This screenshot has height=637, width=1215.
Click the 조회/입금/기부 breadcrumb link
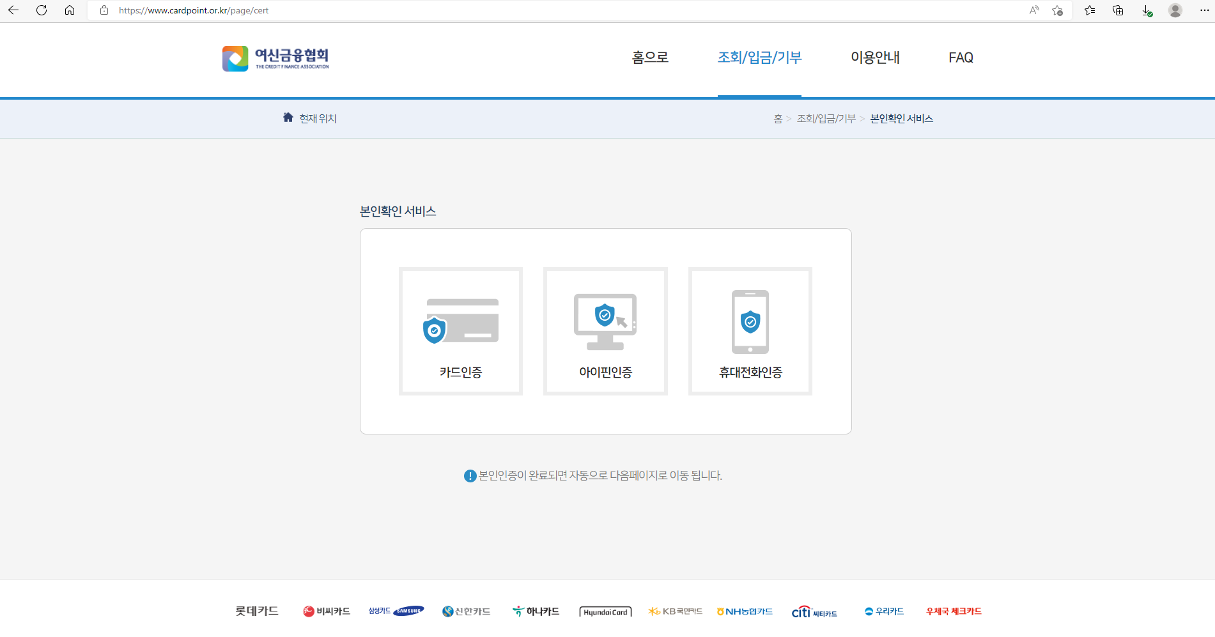pyautogui.click(x=826, y=118)
